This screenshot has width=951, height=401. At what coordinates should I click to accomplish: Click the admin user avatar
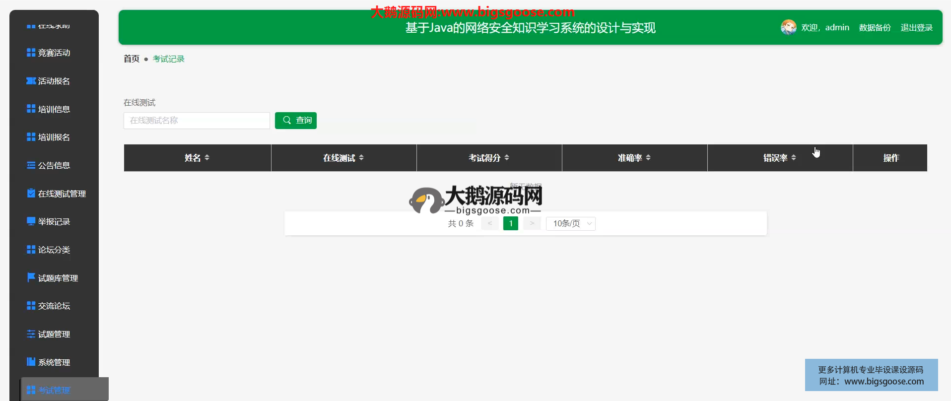788,27
